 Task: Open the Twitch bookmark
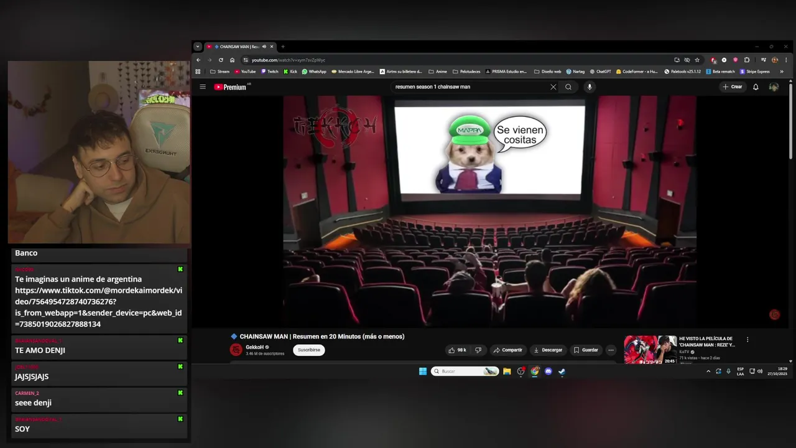(270, 72)
